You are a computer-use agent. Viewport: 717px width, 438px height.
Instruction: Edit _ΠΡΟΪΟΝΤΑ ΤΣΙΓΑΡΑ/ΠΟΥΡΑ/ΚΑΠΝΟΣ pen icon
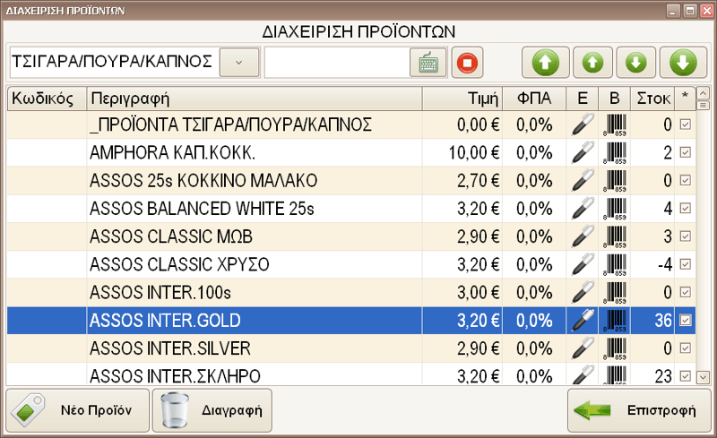pos(583,125)
